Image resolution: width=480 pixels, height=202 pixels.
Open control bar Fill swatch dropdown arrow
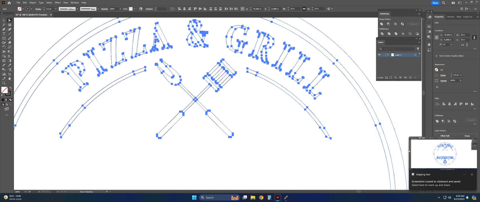click(x=23, y=9)
